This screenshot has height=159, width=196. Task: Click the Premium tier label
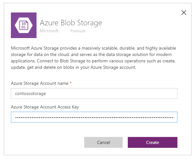point(78,31)
